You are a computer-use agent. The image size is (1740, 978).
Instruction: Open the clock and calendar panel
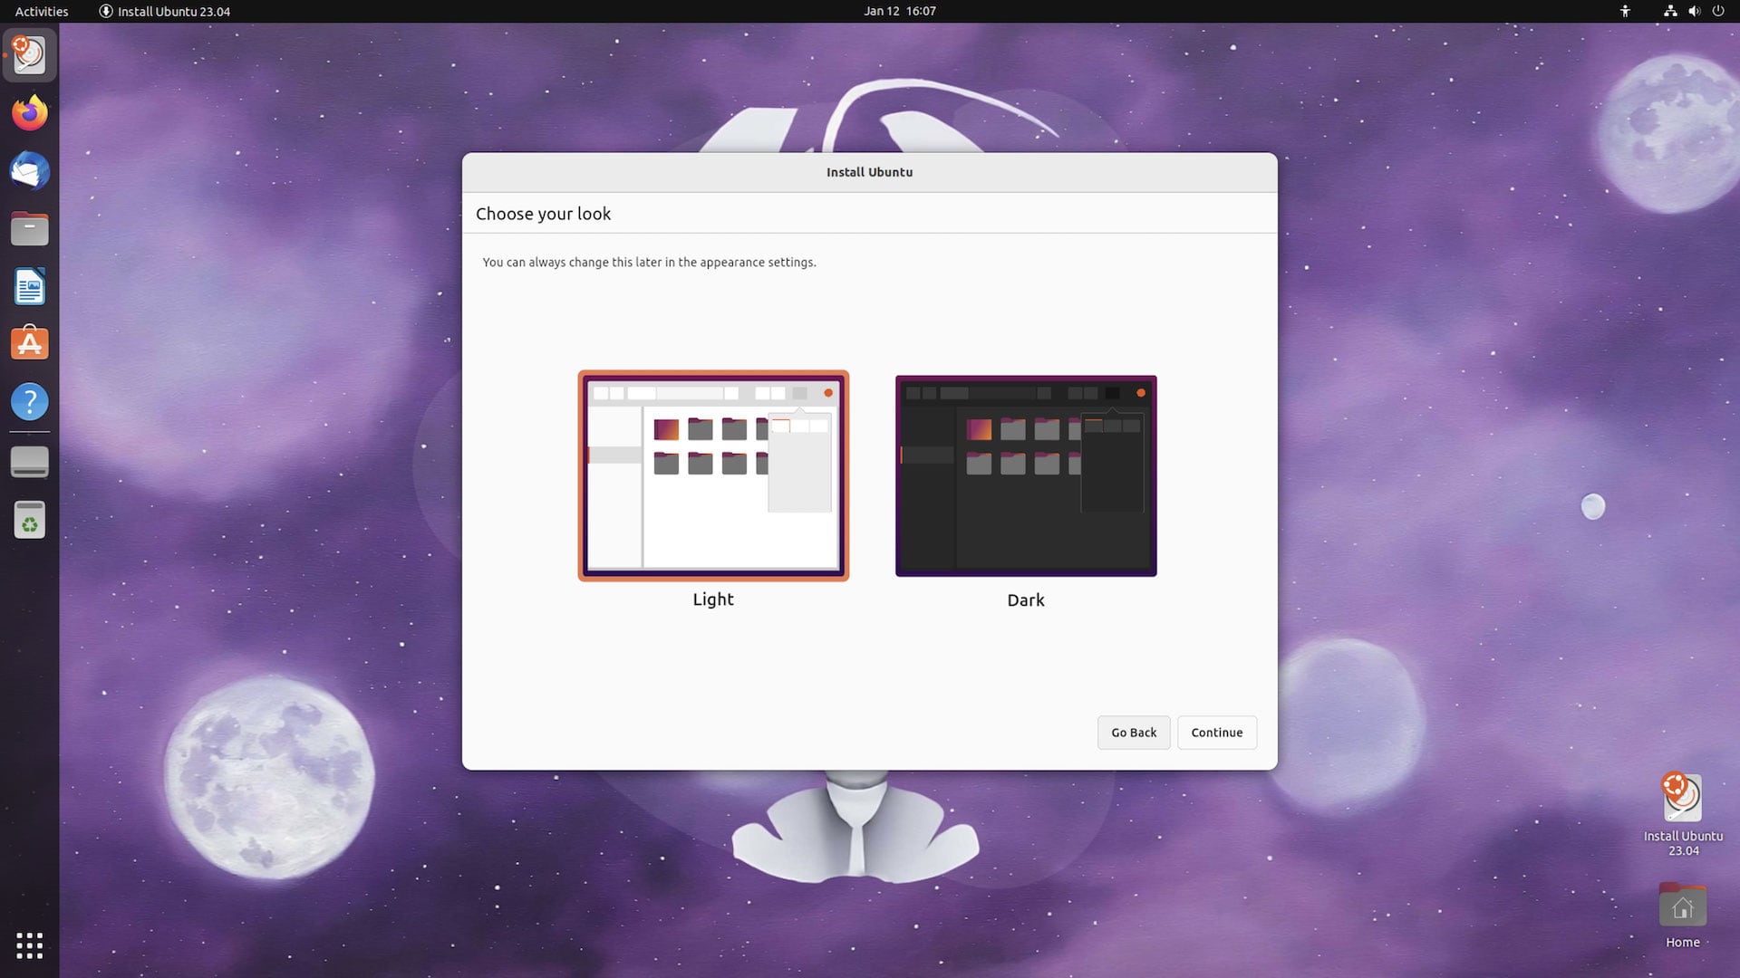(899, 11)
